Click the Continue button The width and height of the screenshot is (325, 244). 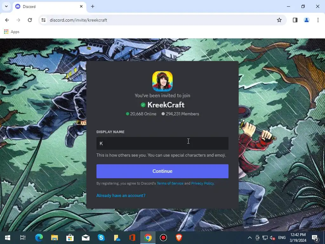click(x=162, y=171)
